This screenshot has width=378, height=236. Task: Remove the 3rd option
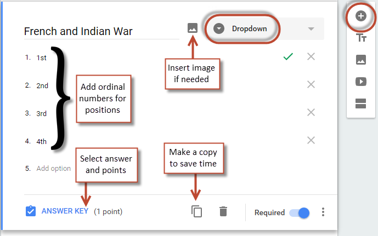311,112
